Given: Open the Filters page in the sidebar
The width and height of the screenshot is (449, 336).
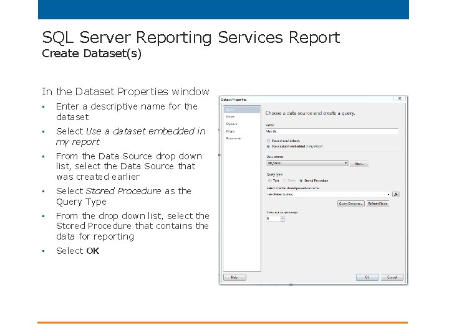Looking at the screenshot, I should coord(230,131).
